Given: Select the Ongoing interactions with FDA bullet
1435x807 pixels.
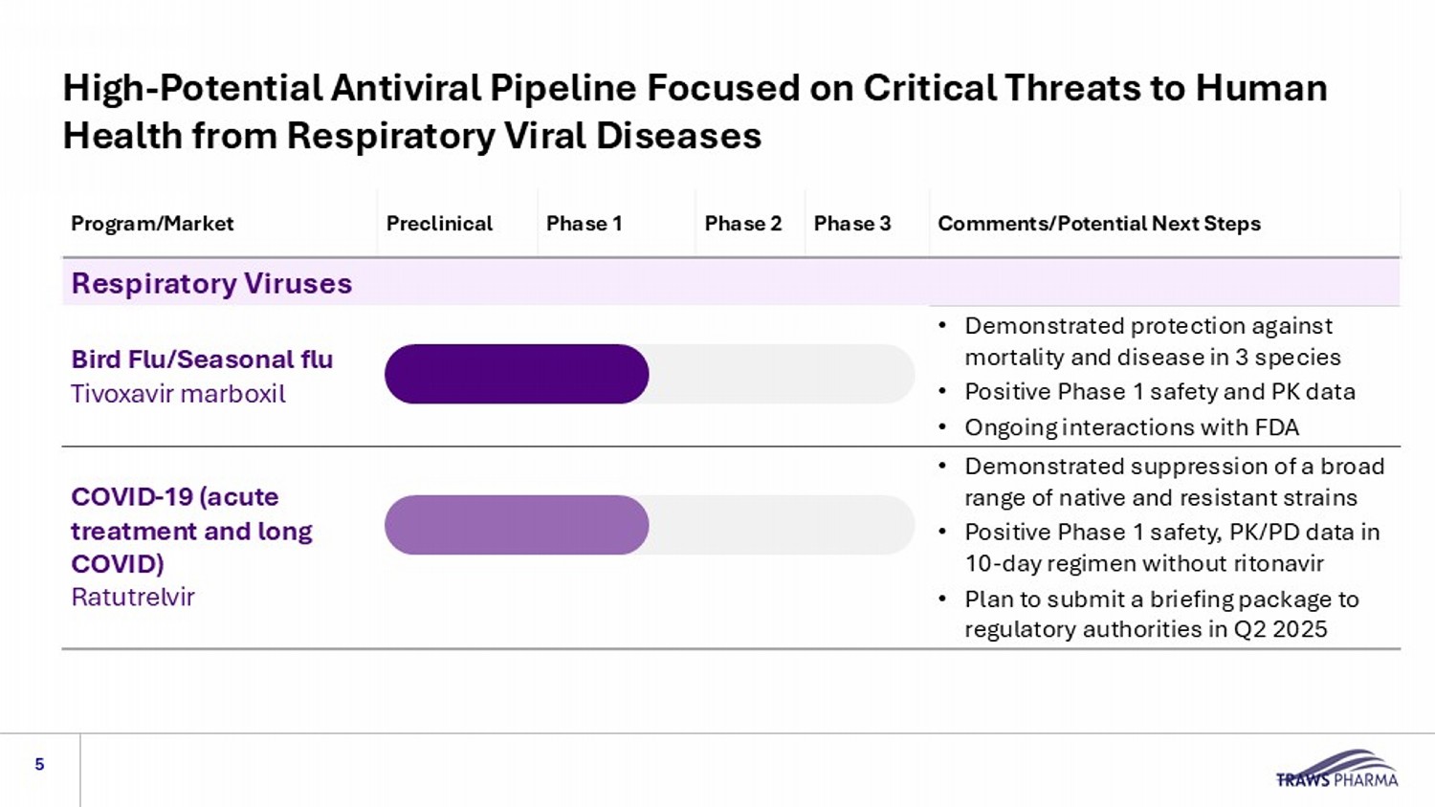Looking at the screenshot, I should 1131,427.
